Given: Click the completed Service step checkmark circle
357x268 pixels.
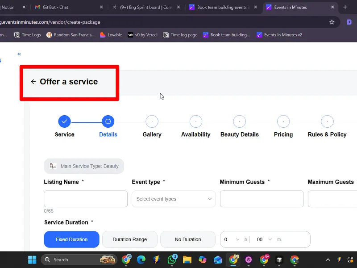Looking at the screenshot, I should coord(64,121).
